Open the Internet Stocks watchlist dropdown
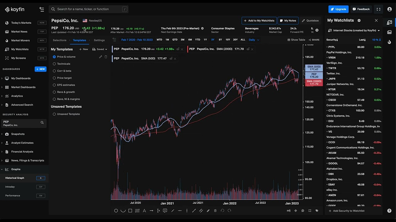 pyautogui.click(x=354, y=31)
